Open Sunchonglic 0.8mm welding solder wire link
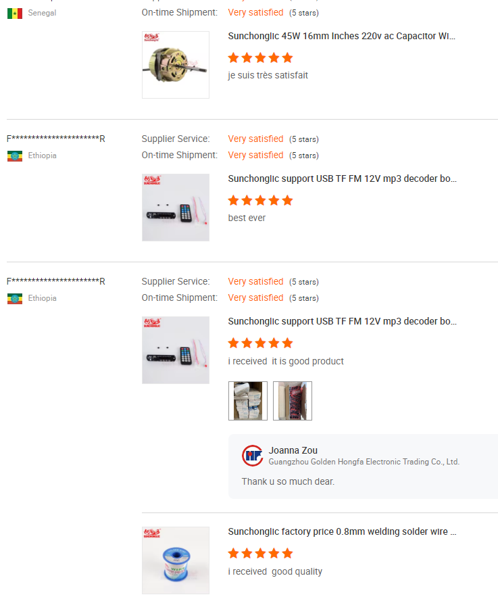Image resolution: width=498 pixels, height=599 pixels. (341, 532)
